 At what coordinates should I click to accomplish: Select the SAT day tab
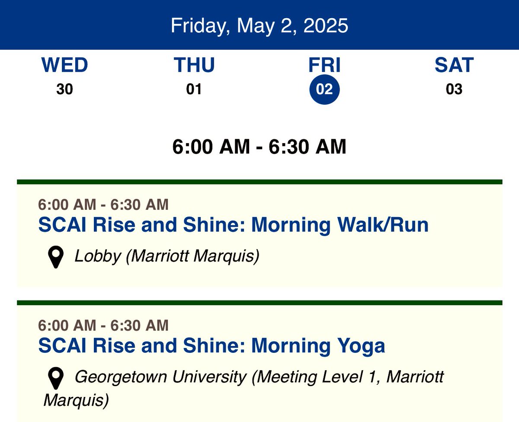[454, 76]
